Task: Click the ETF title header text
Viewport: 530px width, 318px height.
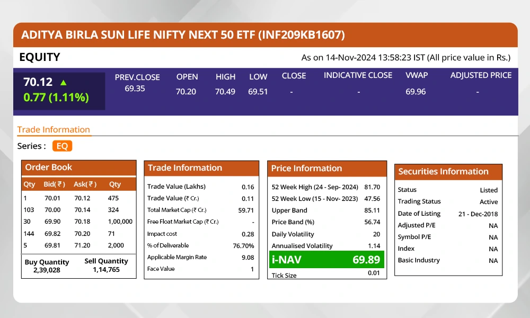Action: coord(183,35)
